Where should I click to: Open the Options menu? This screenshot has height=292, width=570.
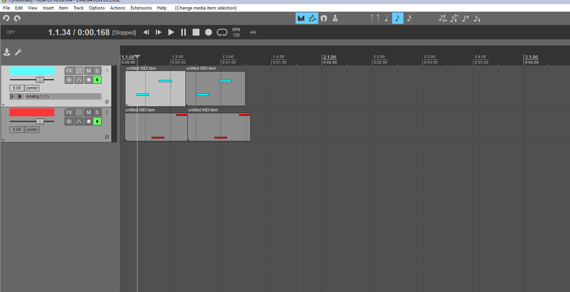tap(97, 8)
